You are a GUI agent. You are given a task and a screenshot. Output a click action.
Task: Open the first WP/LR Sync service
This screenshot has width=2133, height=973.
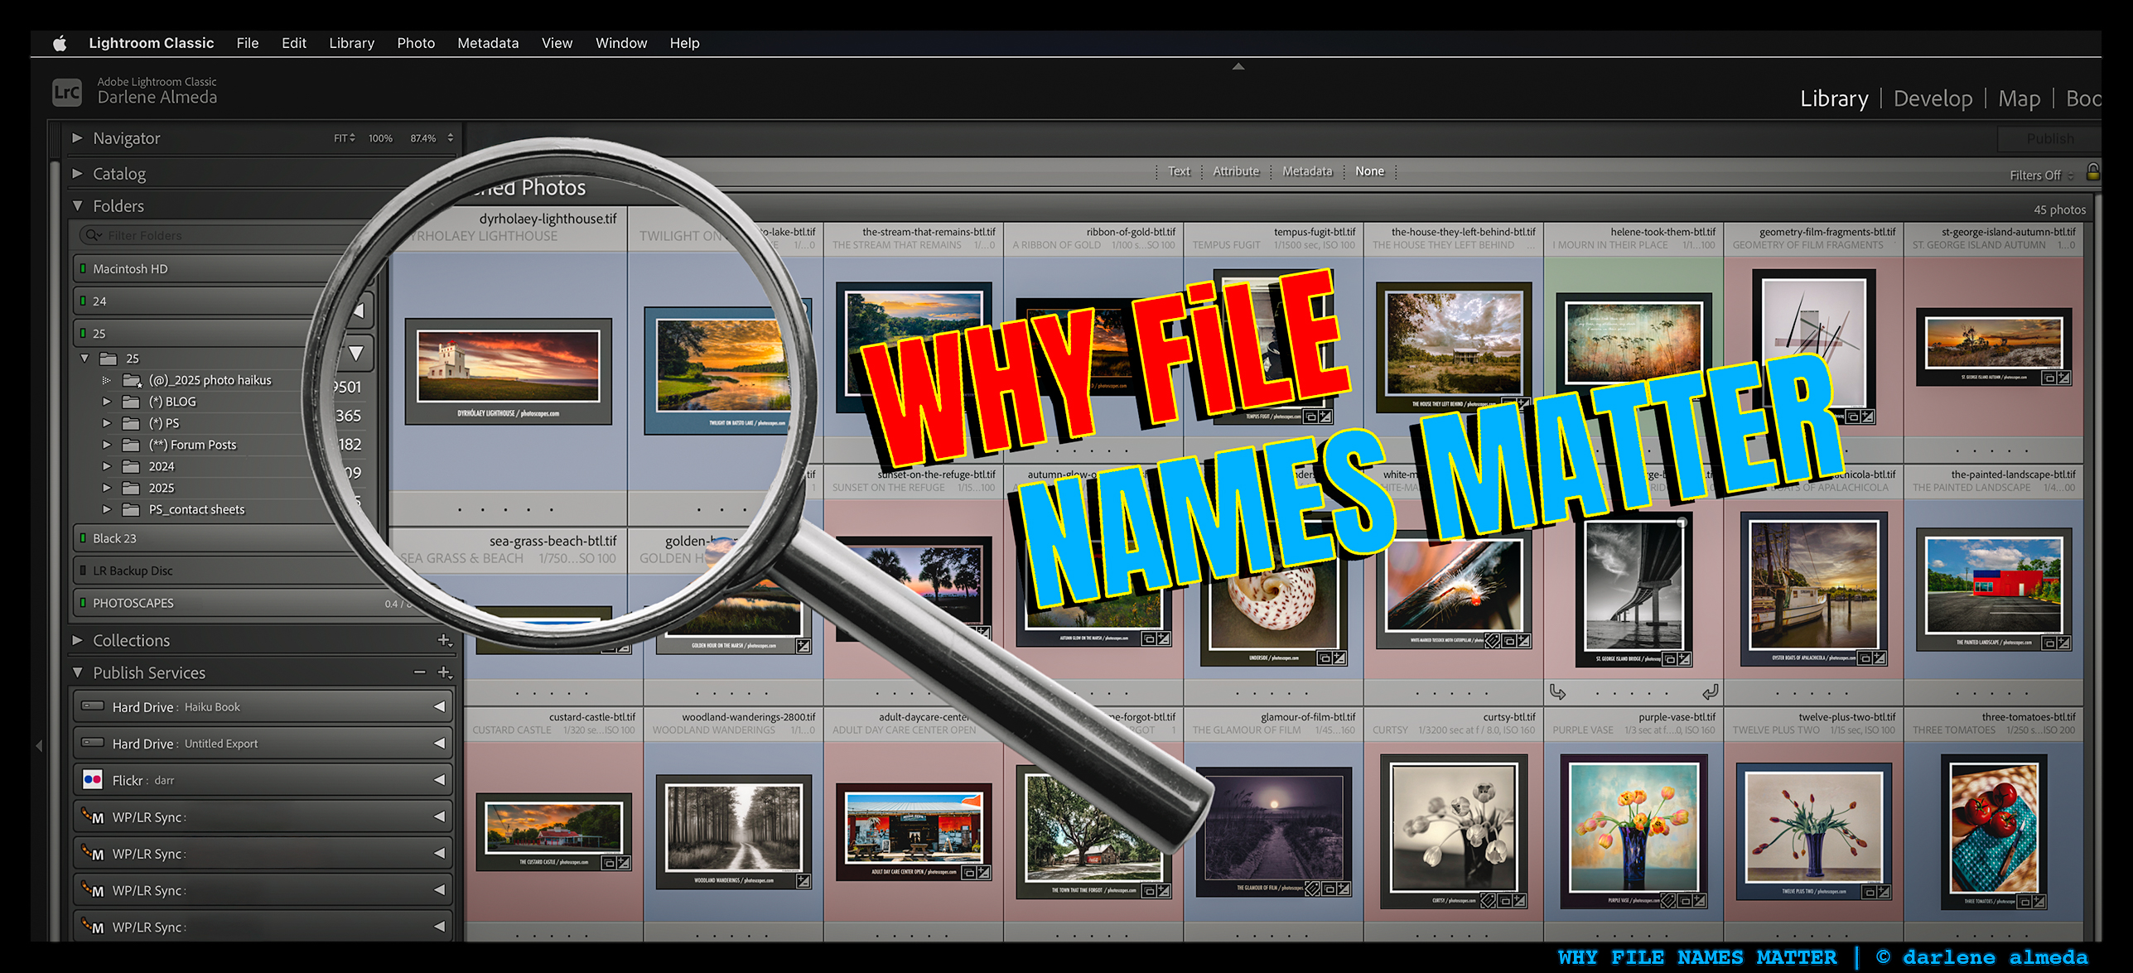pos(263,816)
